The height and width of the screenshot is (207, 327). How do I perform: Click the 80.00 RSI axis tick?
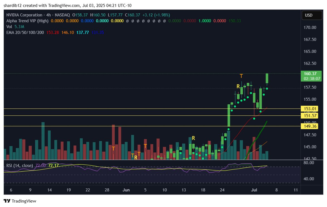click(309, 163)
